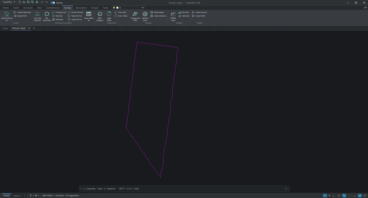The image size is (368, 198).
Task: Click the Label sides tool
Action: (109, 16)
